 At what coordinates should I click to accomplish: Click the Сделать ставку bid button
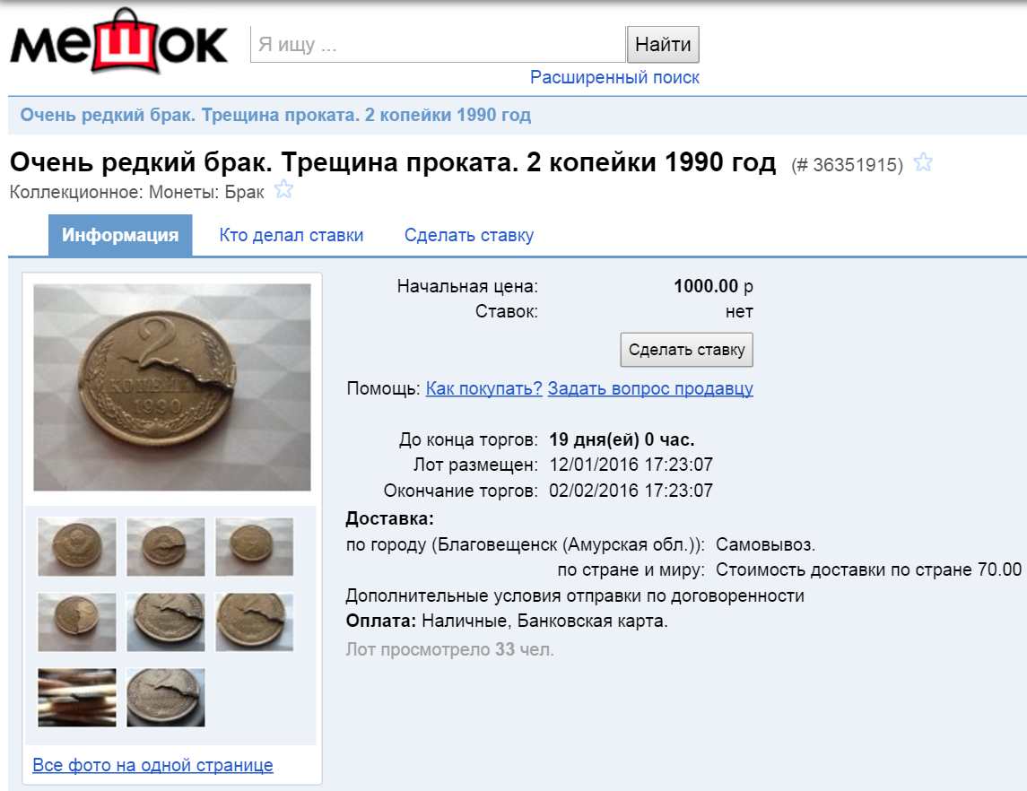(x=686, y=350)
